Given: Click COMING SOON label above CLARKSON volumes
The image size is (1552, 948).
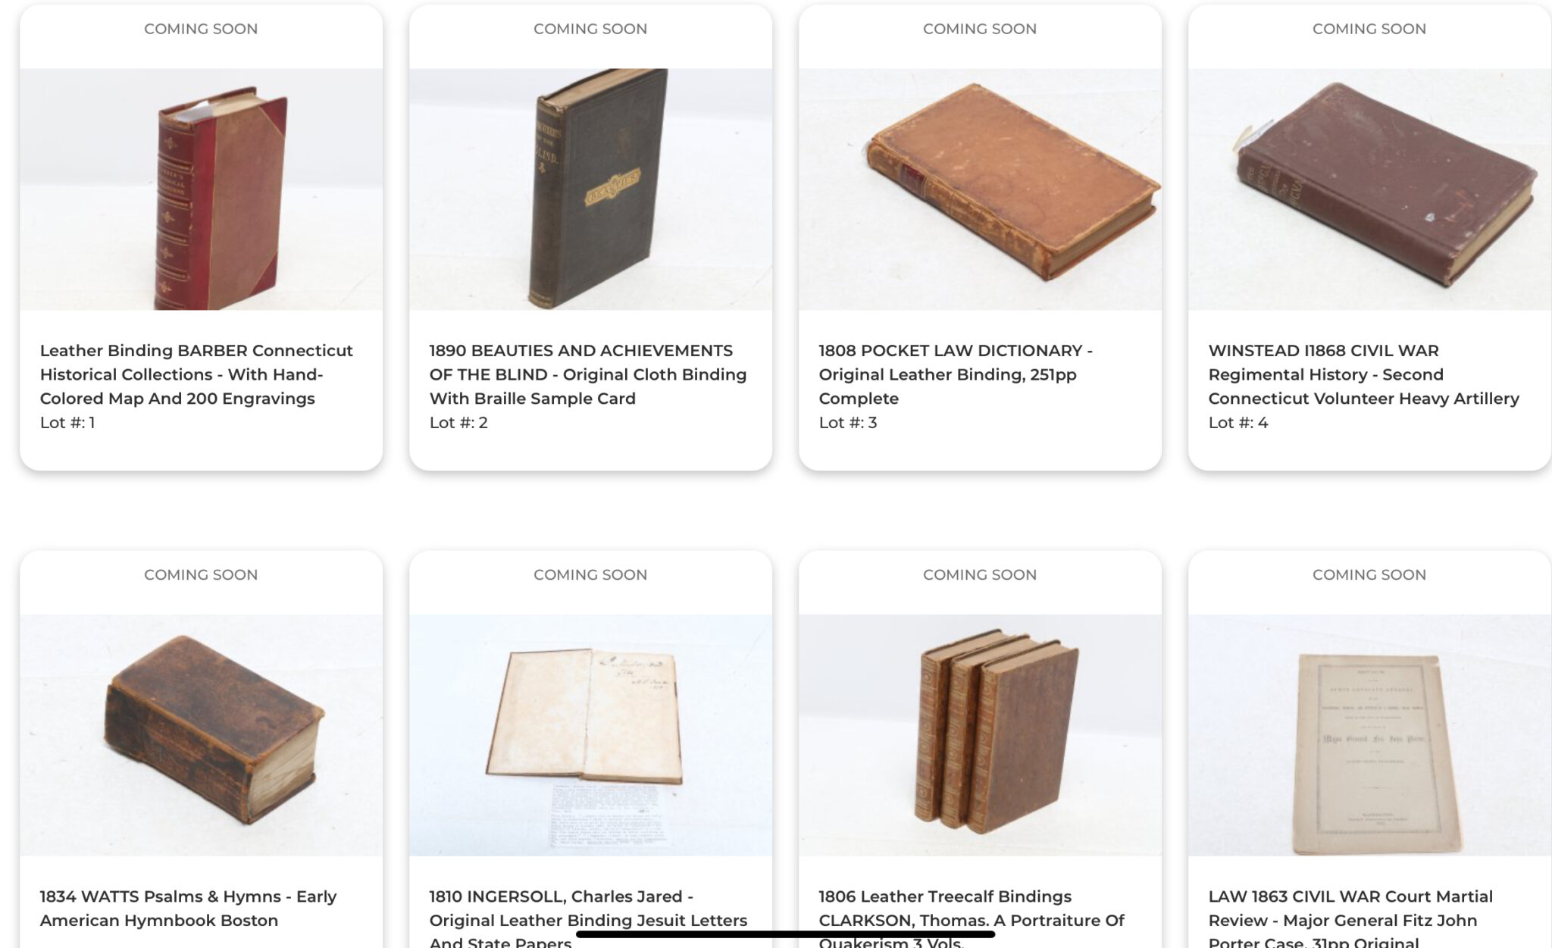Looking at the screenshot, I should tap(980, 575).
